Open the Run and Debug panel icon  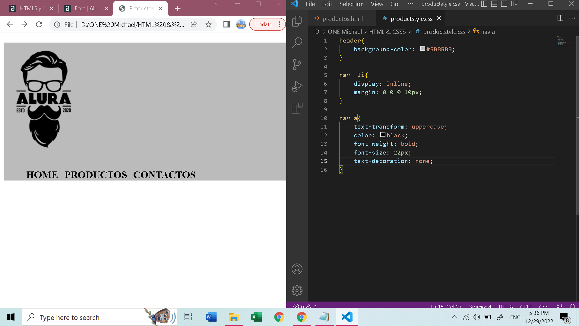297,87
